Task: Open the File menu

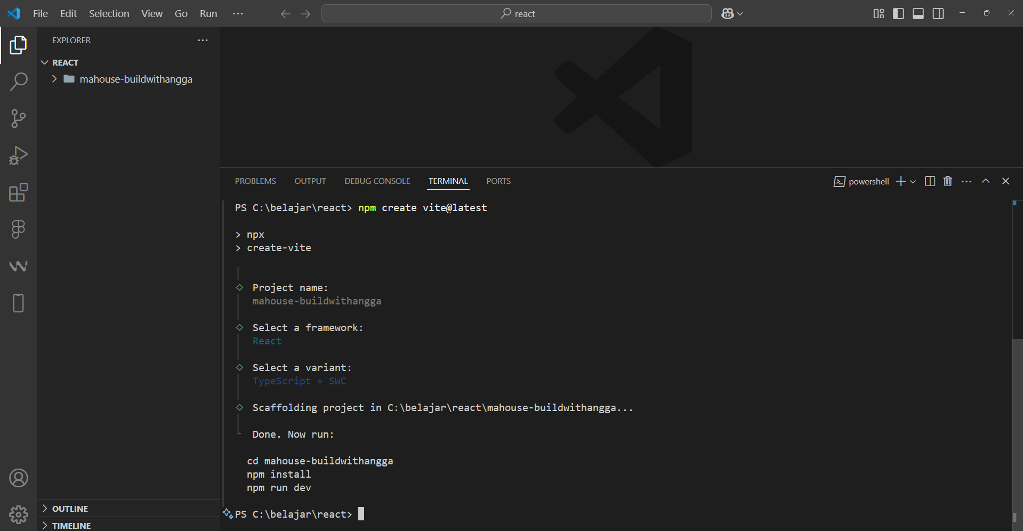Action: tap(41, 14)
